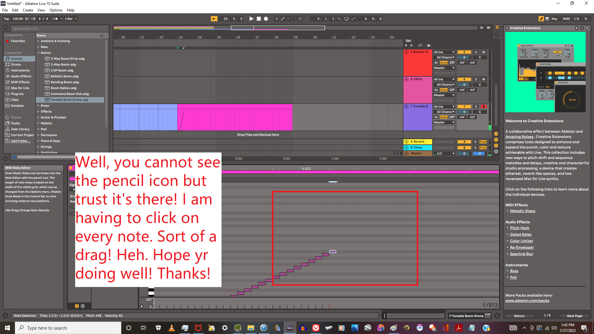The height and width of the screenshot is (334, 594).
Task: Toggle the Punch-In switch
Action: pos(339,19)
